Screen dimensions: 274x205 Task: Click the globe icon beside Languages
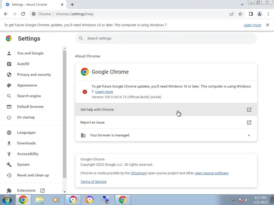click(x=9, y=133)
